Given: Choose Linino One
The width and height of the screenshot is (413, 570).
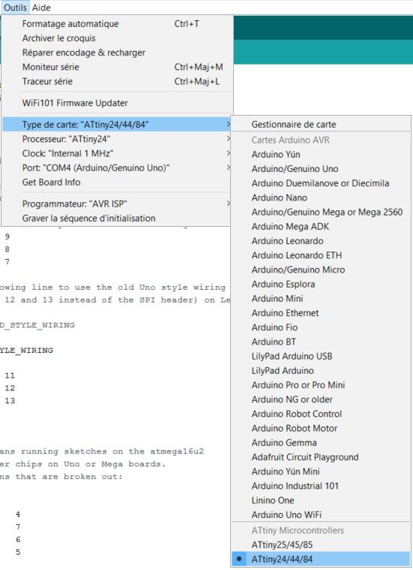Looking at the screenshot, I should pos(321,501).
